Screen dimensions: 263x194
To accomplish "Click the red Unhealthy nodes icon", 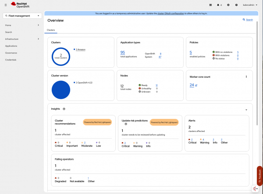I will point(139,88).
